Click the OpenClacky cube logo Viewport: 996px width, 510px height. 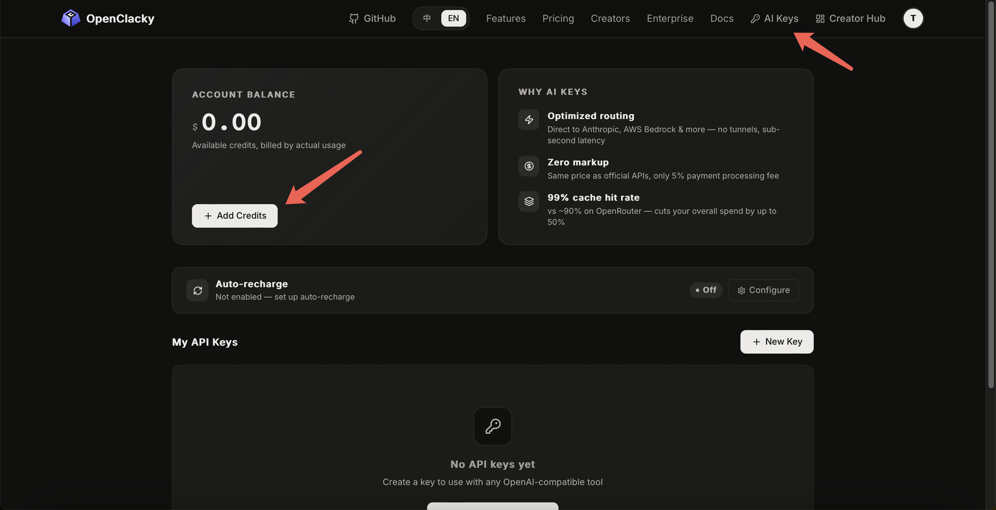tap(71, 18)
